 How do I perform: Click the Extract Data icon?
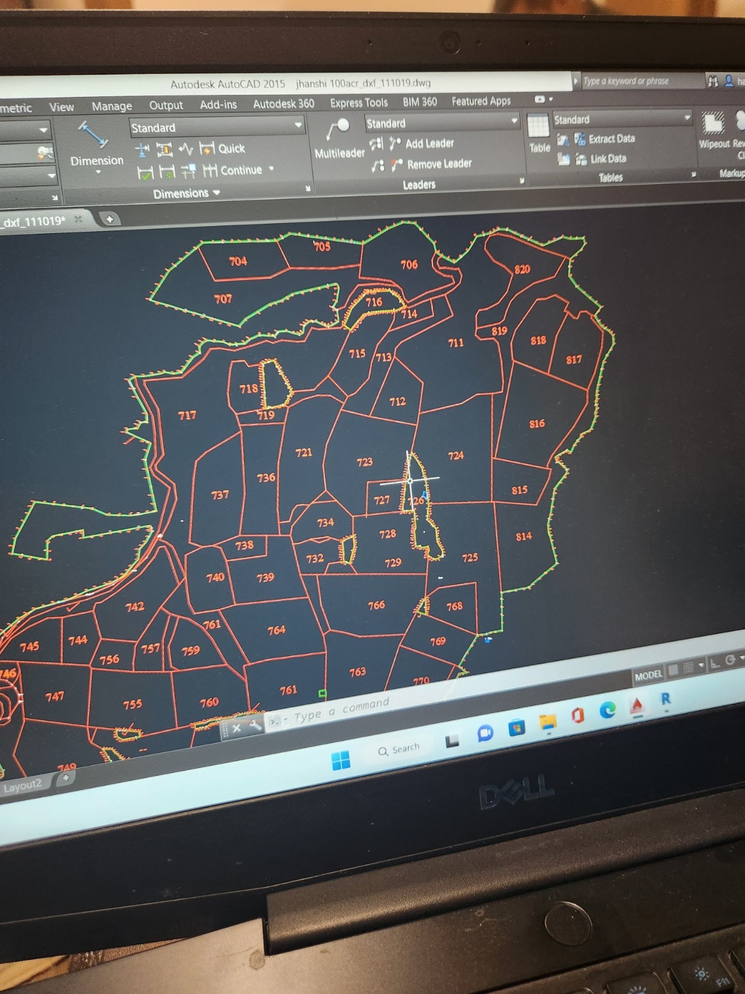[580, 139]
